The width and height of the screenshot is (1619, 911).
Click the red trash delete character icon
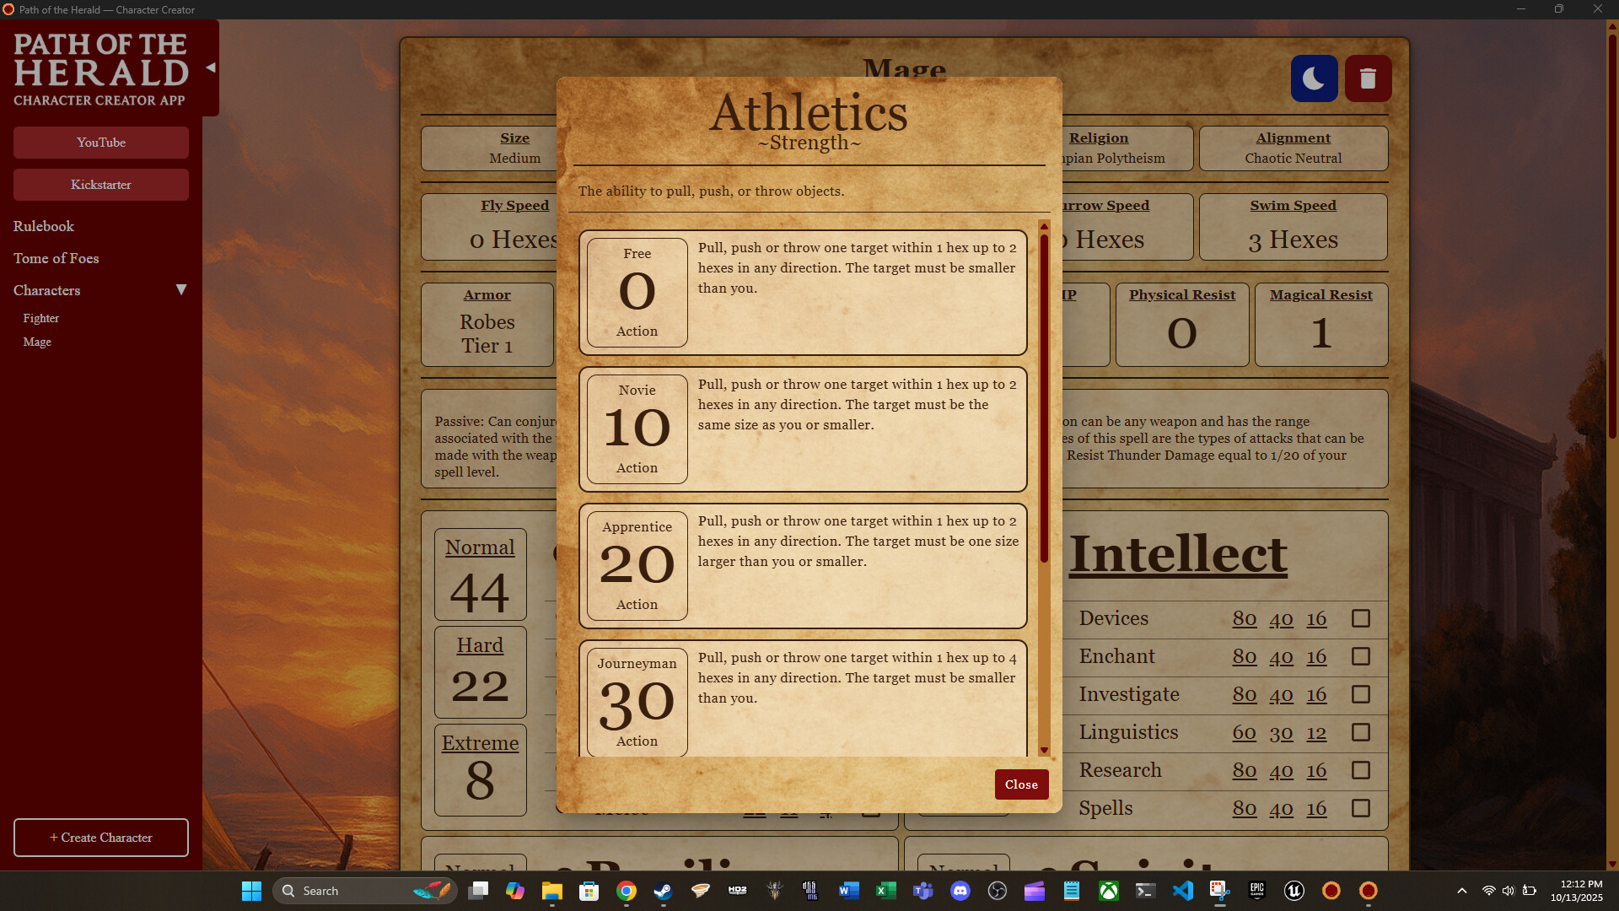tap(1368, 78)
